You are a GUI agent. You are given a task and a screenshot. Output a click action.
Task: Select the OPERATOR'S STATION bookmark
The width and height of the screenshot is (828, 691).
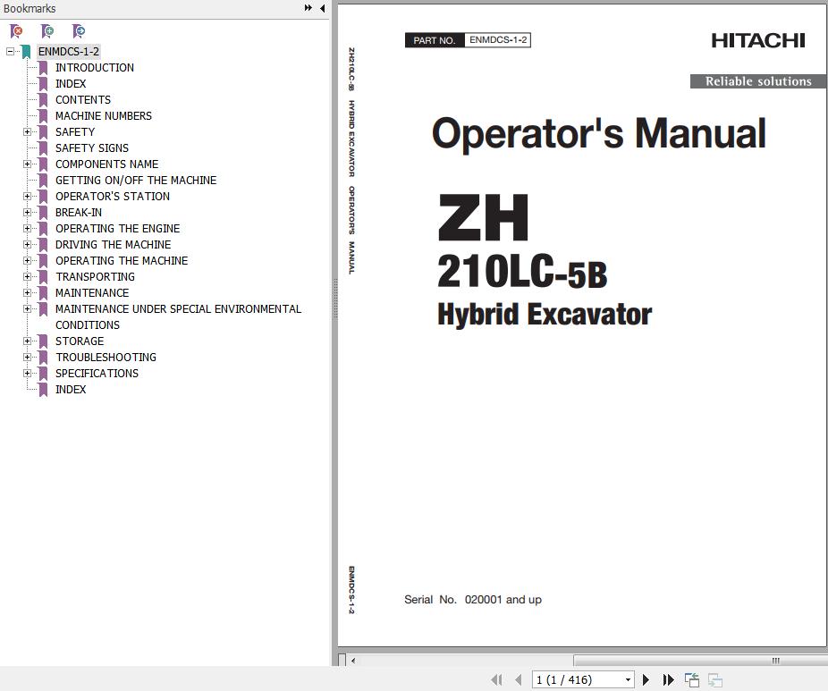click(x=113, y=197)
